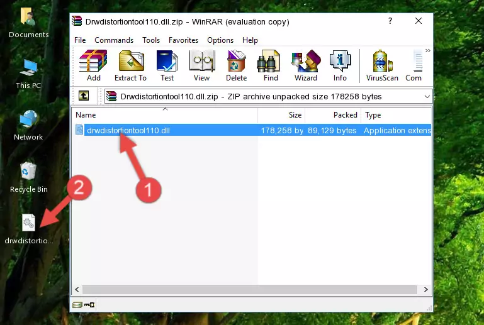Open the archive path dropdown arrow
The image size is (484, 325).
427,97
